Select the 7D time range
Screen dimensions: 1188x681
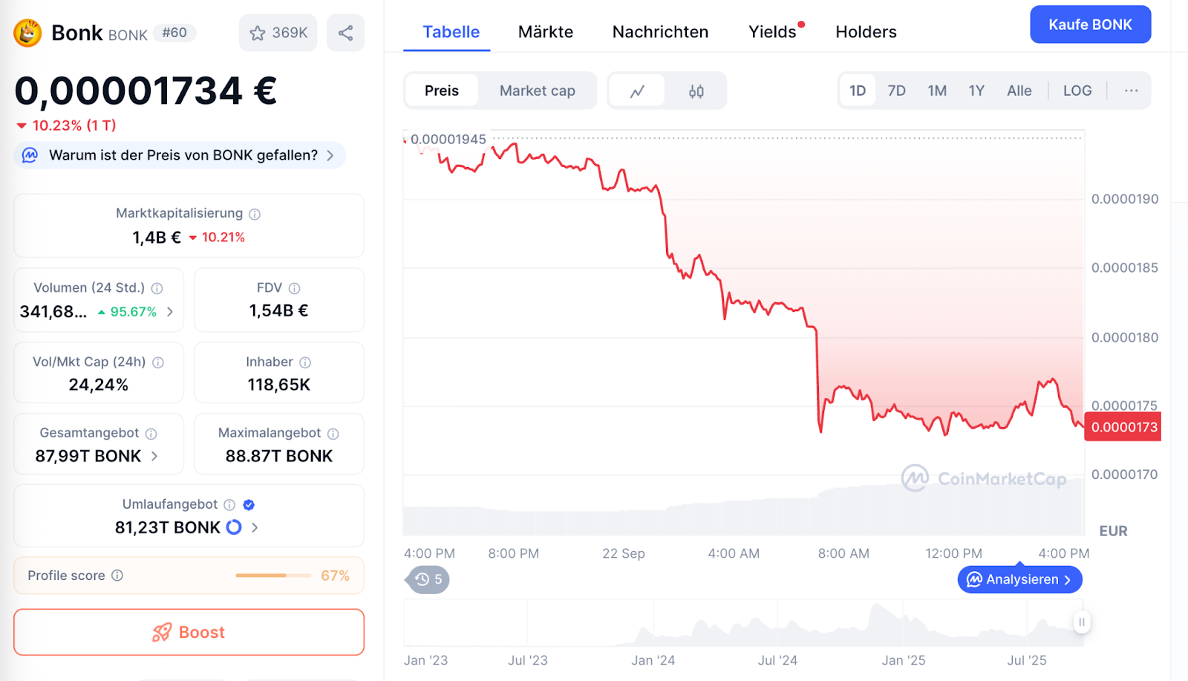coord(896,91)
